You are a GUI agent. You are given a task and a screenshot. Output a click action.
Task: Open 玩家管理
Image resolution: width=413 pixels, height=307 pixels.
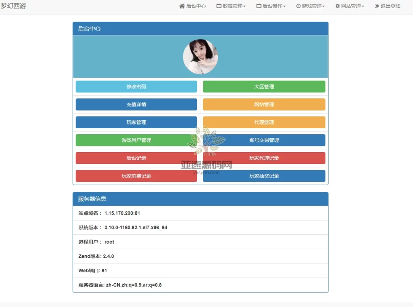click(136, 122)
